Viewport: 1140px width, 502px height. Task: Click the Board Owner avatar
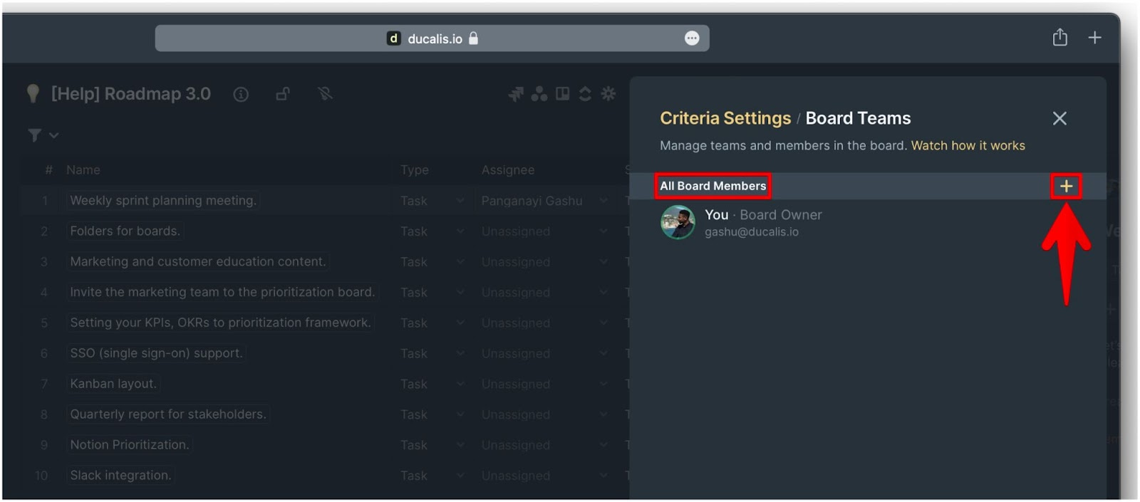[678, 222]
